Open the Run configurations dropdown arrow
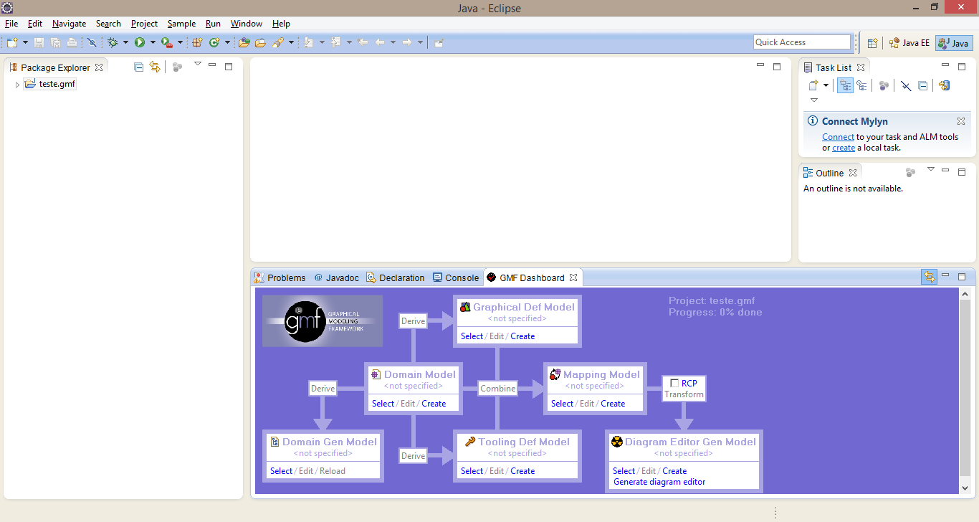 (x=152, y=43)
